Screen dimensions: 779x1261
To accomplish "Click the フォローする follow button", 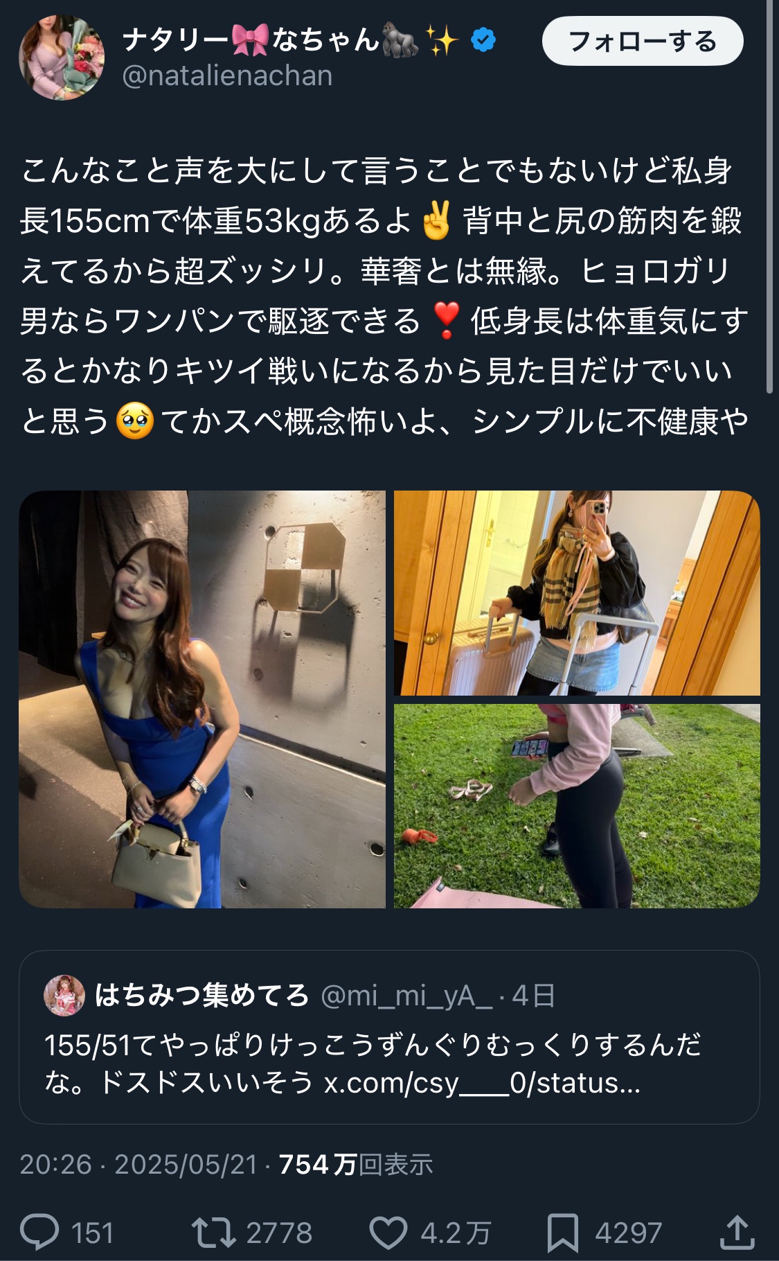I will [x=643, y=41].
